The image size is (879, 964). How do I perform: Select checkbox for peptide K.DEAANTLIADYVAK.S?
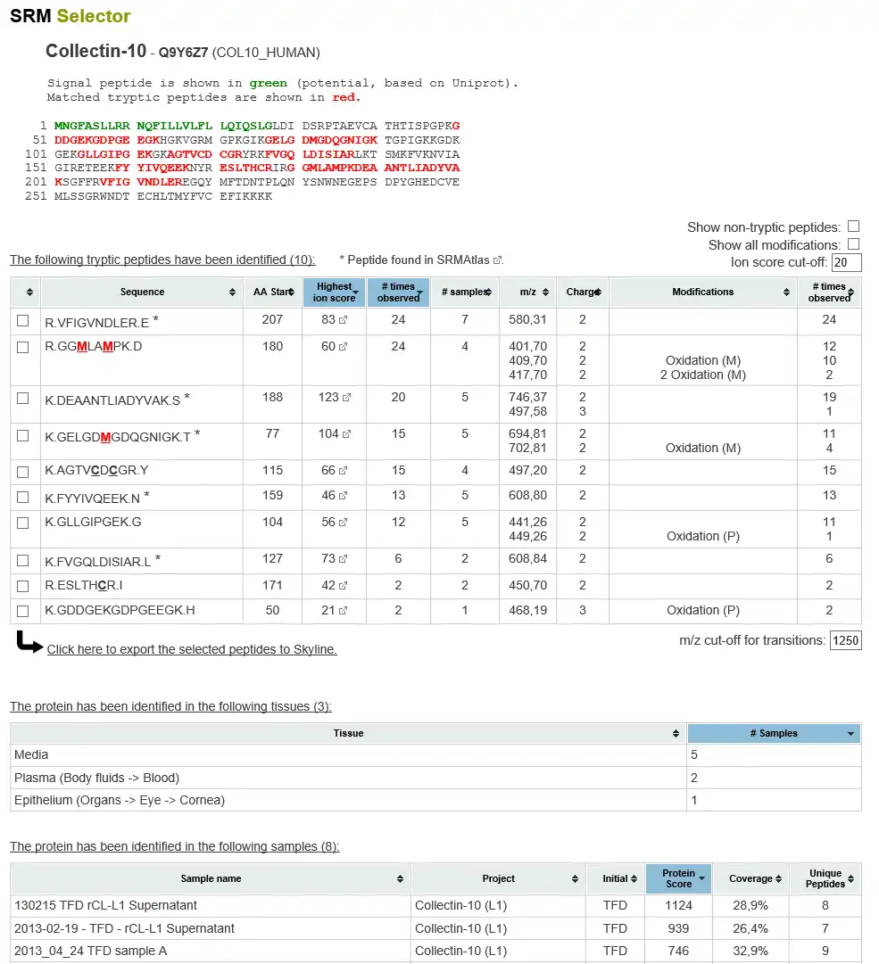23,399
